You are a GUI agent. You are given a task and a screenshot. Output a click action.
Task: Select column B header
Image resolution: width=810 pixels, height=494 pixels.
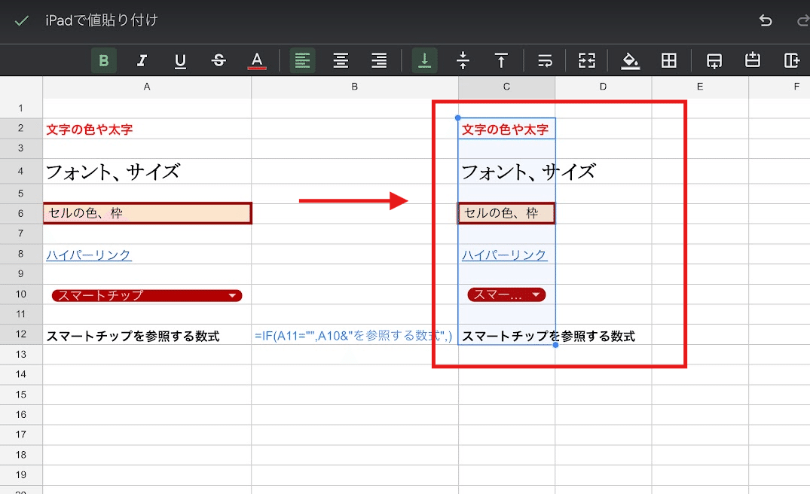coord(355,87)
